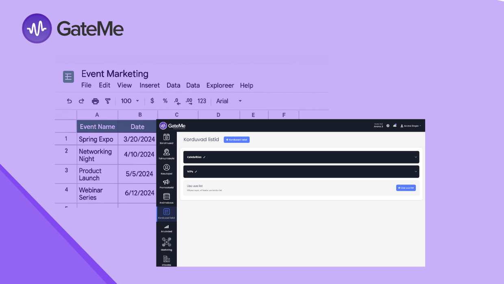Print the Event Marketing spreadsheet
The height and width of the screenshot is (284, 504).
[x=95, y=101]
